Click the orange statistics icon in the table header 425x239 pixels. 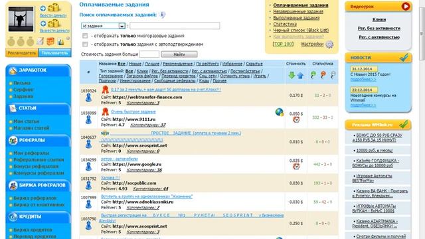coord(323,75)
